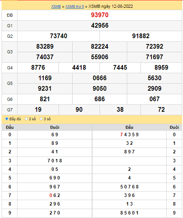This screenshot has width=183, height=218.
Task: Click the G2 number 73740
Action: coord(59,36)
